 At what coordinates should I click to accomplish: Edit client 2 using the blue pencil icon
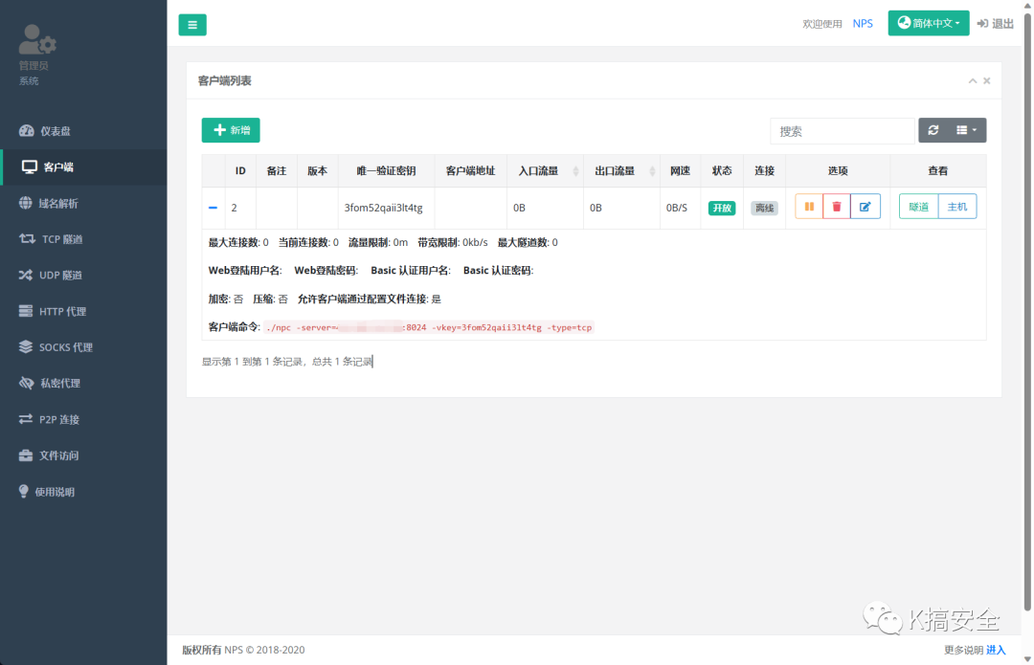(865, 206)
